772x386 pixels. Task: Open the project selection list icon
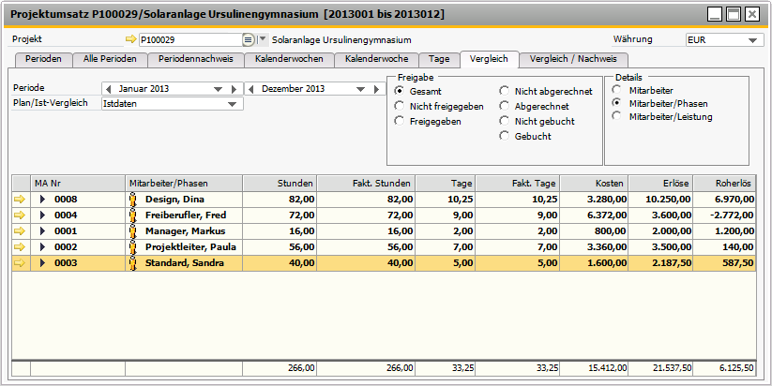[x=248, y=40]
